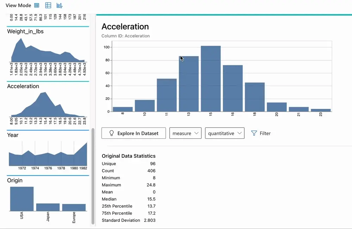Expand the quantitative type dropdown

(x=225, y=133)
